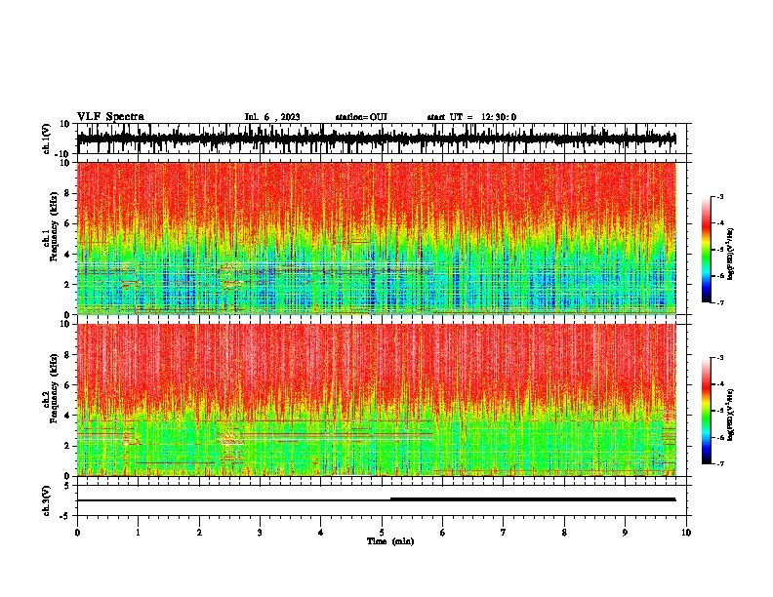
Task: Click the "8" kHz tick on ch.1 spectrogram
Action: [67, 193]
